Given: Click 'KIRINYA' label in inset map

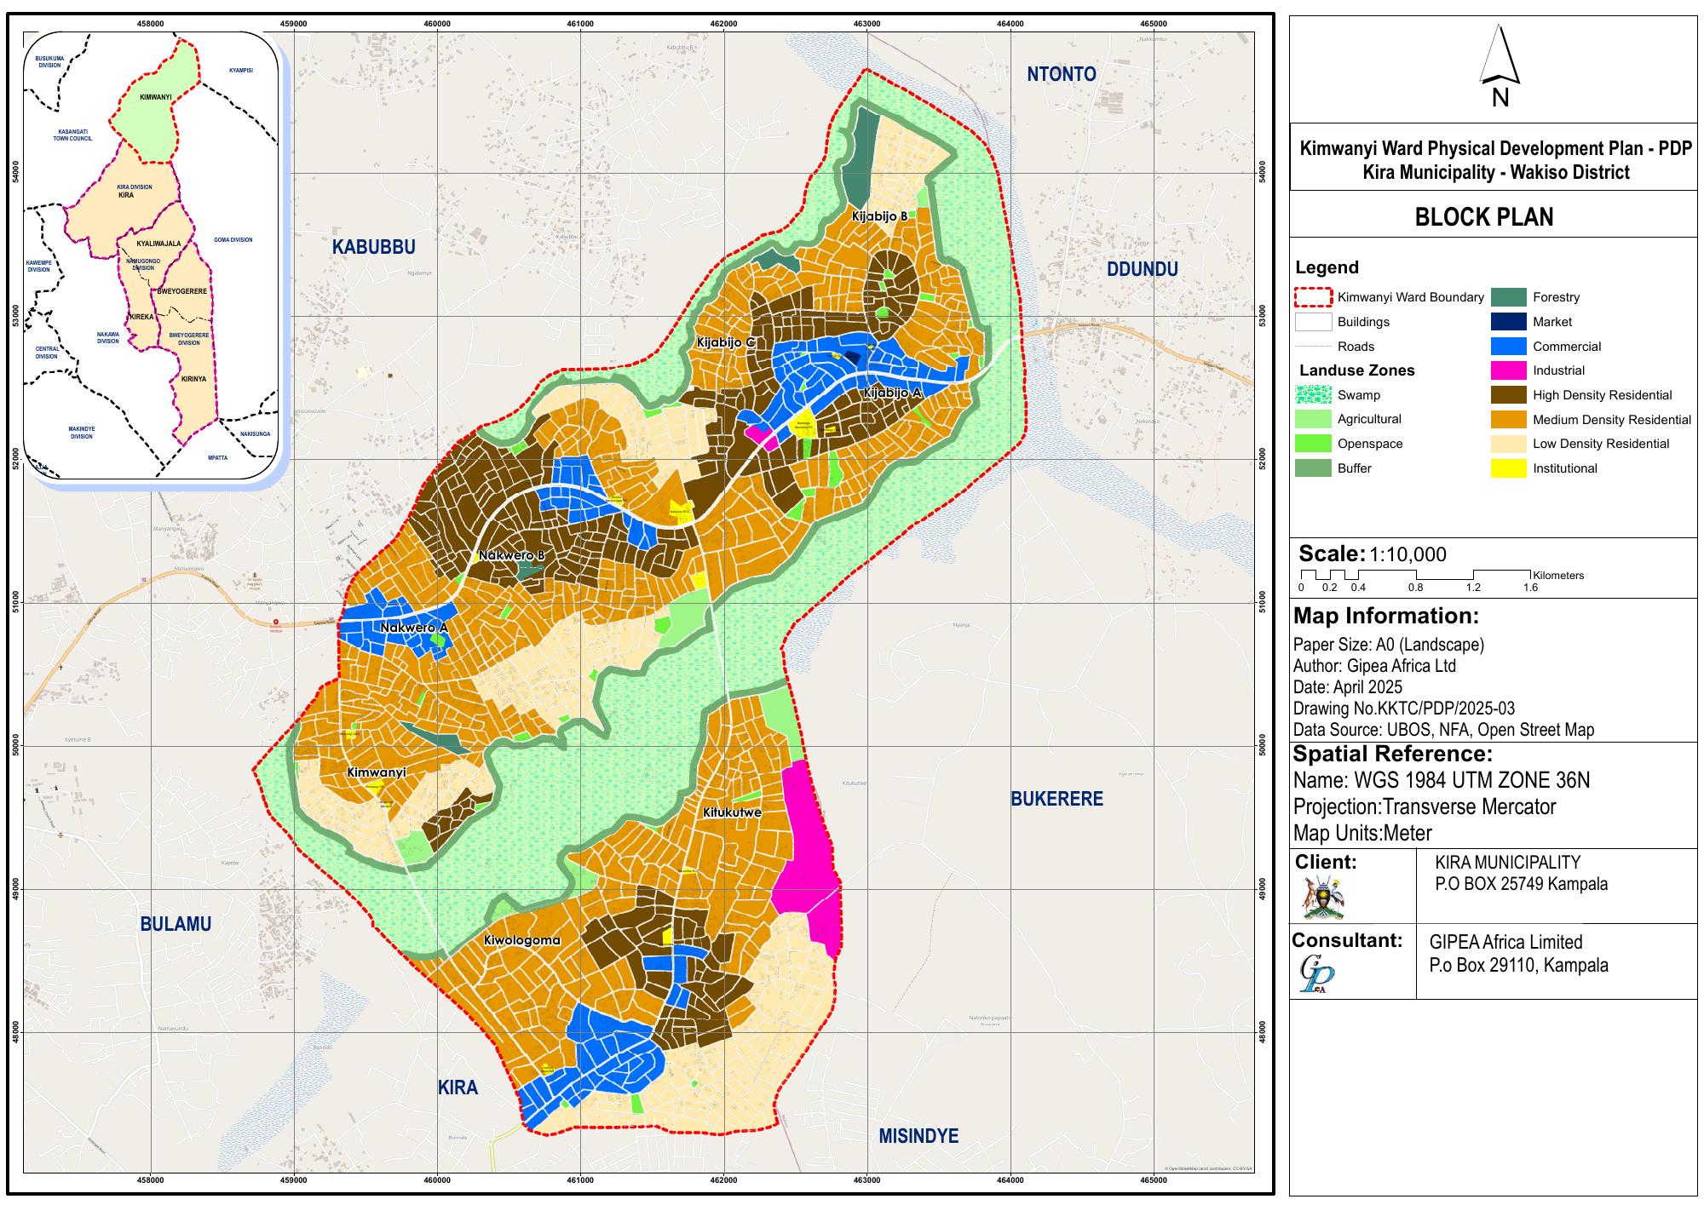Looking at the screenshot, I should 194,378.
